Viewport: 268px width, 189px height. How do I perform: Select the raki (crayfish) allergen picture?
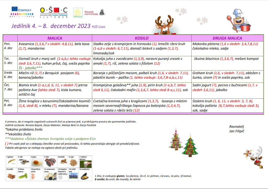pos(24,161)
